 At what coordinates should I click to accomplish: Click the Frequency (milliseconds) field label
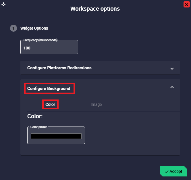point(40,40)
